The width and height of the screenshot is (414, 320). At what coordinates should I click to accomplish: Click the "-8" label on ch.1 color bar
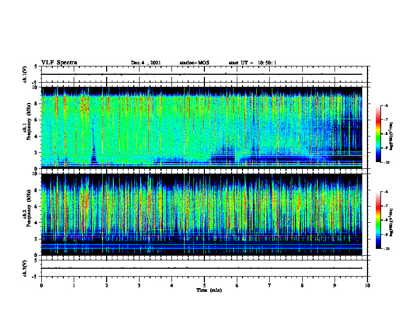click(385, 134)
